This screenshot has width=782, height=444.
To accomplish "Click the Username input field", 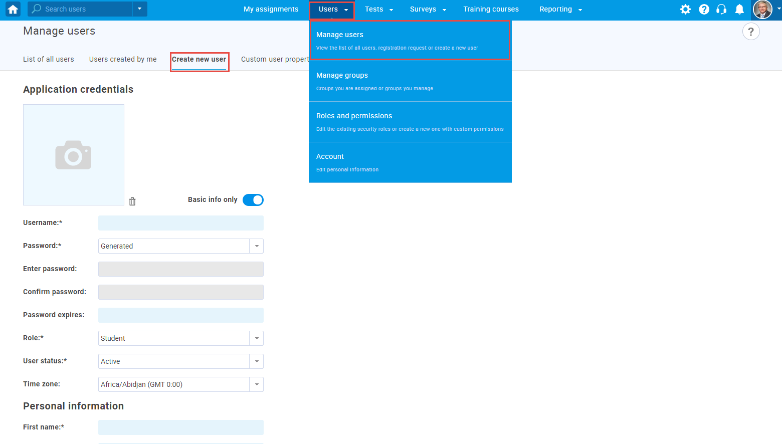I will pos(180,223).
